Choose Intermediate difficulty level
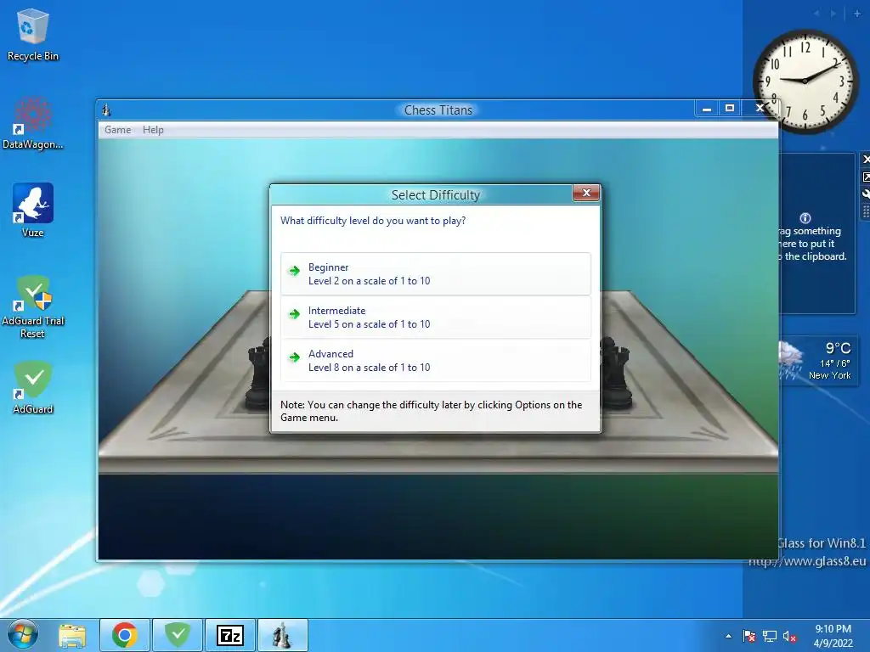 point(436,318)
